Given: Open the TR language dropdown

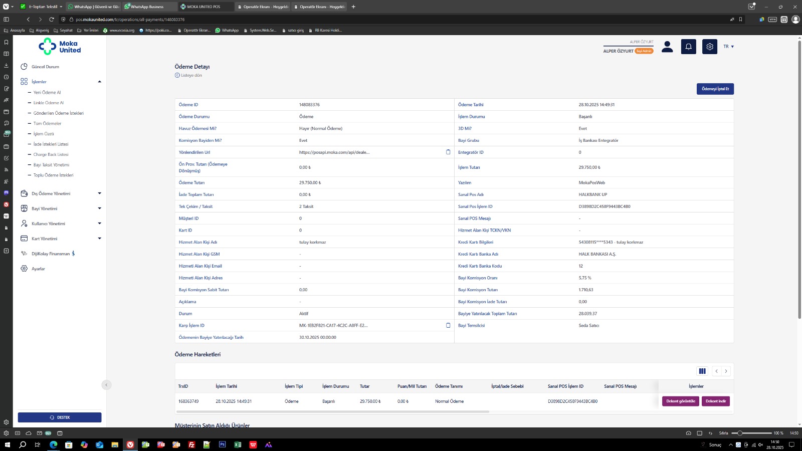Looking at the screenshot, I should tap(728, 47).
